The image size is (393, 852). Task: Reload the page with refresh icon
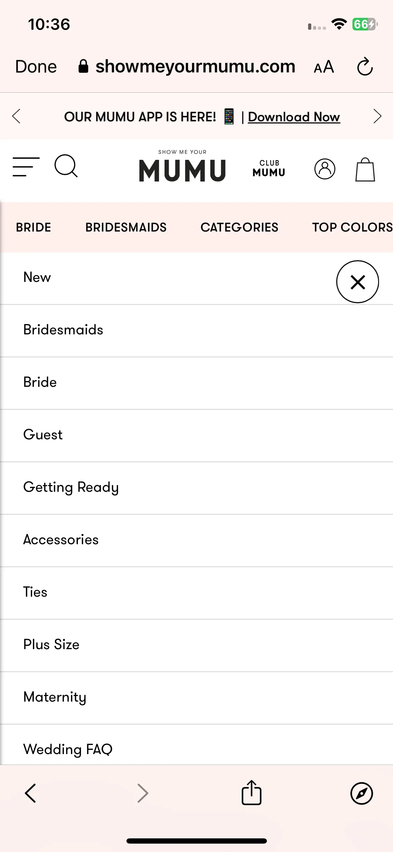365,66
